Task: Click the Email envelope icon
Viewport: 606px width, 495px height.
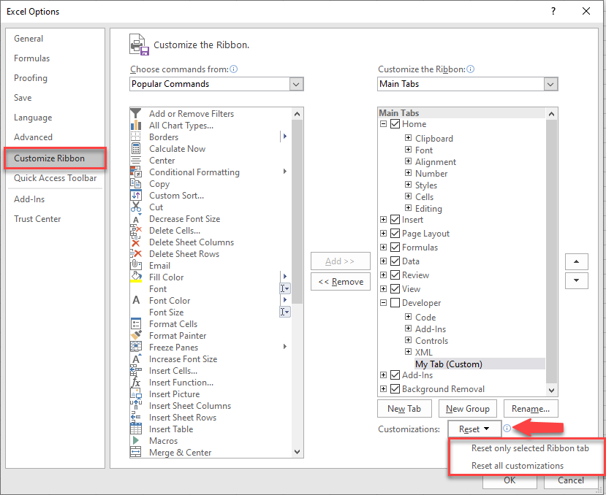Action: tap(136, 266)
